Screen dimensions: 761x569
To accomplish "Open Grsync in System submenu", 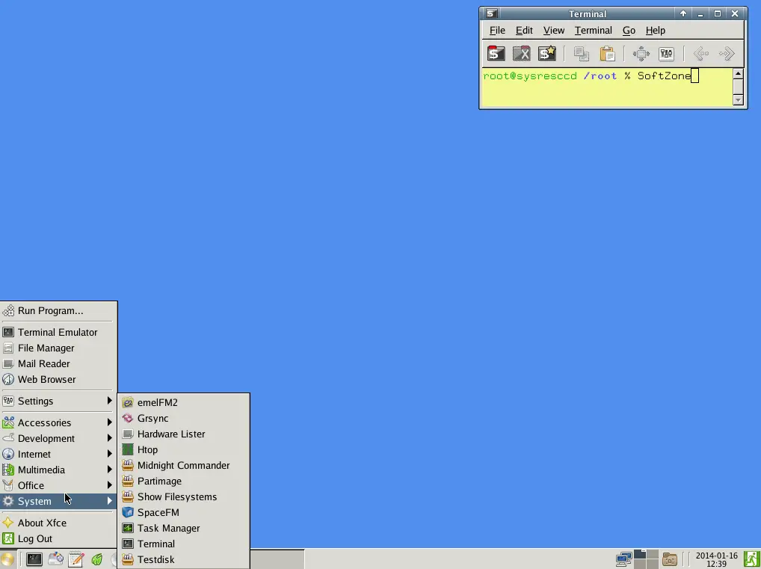I will 184,418.
